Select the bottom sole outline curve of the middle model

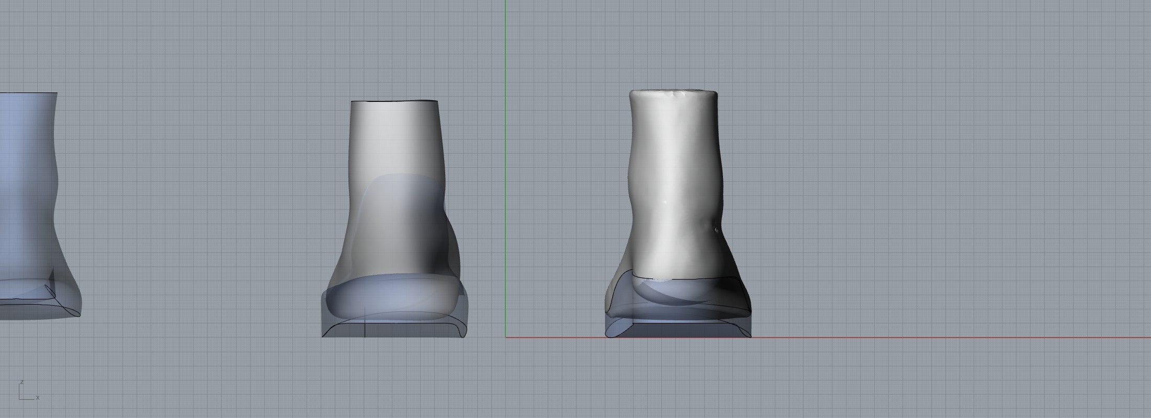click(x=392, y=323)
